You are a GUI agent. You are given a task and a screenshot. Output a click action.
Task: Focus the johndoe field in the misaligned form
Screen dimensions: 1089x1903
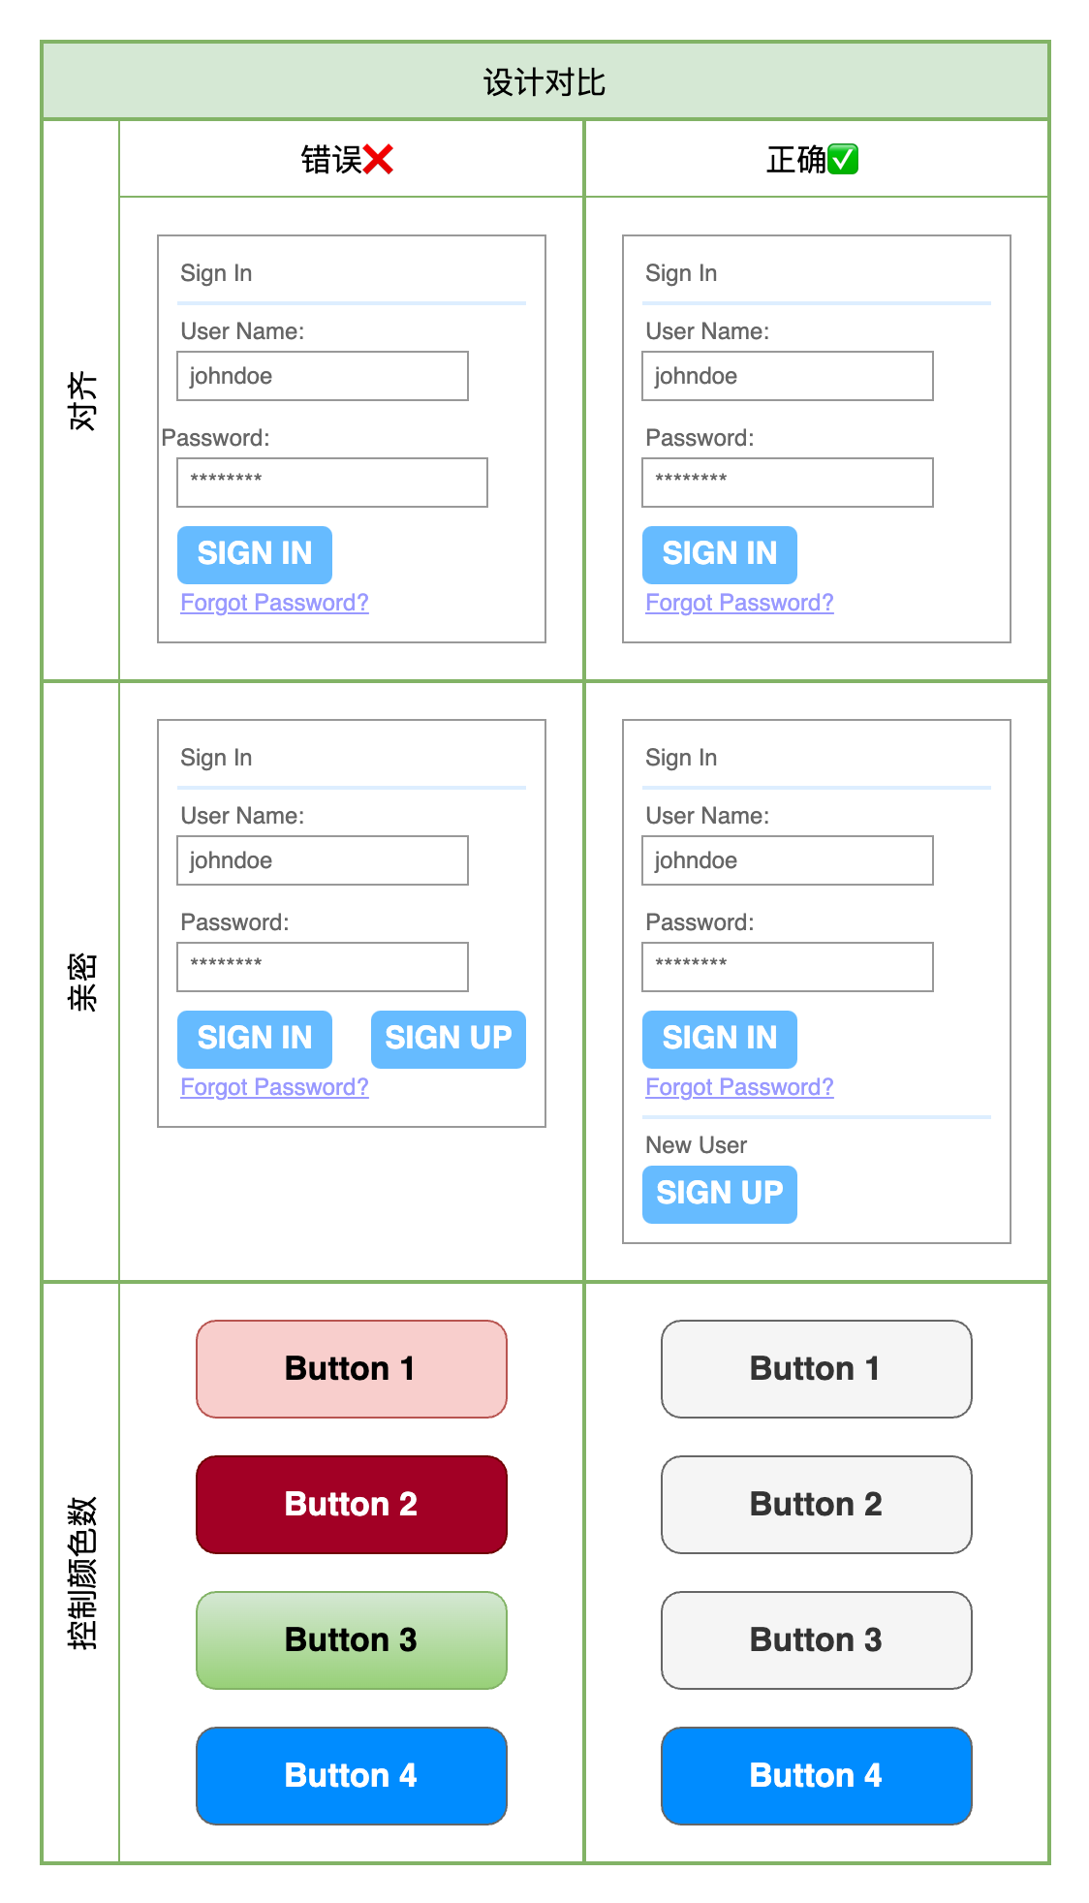click(x=323, y=376)
